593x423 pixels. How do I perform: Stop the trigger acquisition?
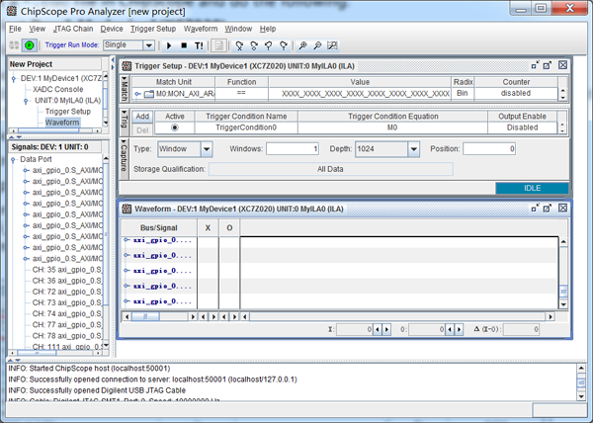pyautogui.click(x=184, y=45)
